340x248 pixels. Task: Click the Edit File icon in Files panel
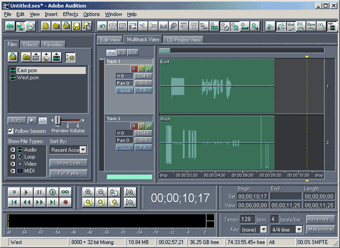coord(56,57)
